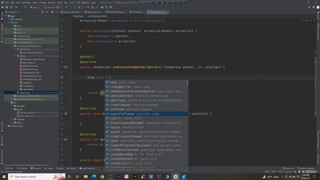Open the device selector dropdown

click(52, 7)
